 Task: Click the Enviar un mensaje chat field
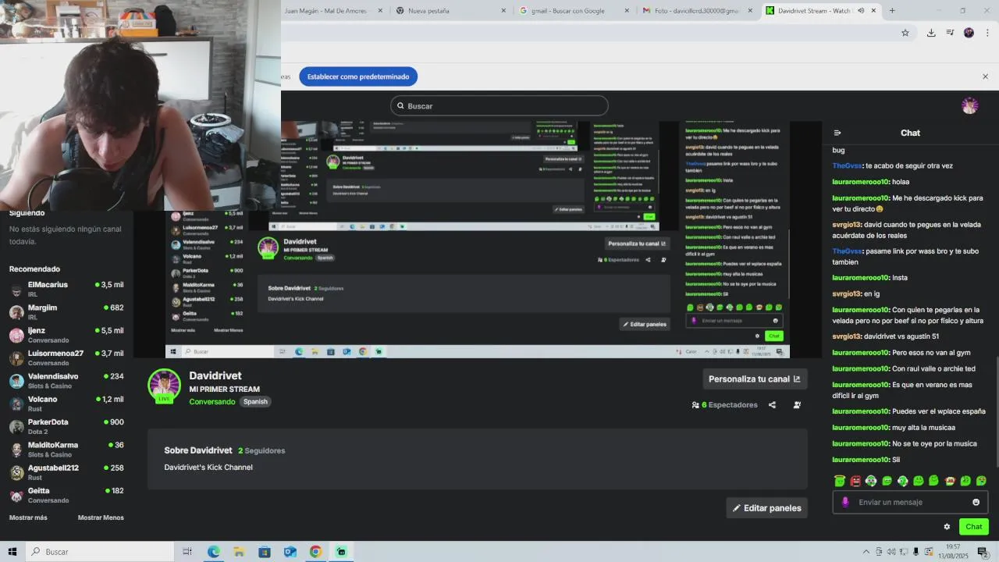pos(910,502)
